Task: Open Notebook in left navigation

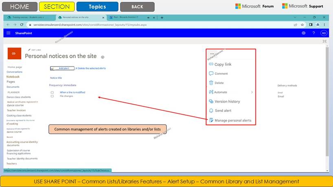Action: pyautogui.click(x=13, y=76)
